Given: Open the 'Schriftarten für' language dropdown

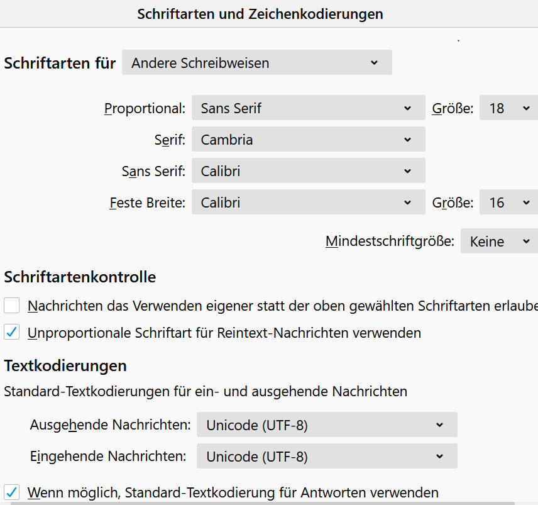Looking at the screenshot, I should pos(256,63).
